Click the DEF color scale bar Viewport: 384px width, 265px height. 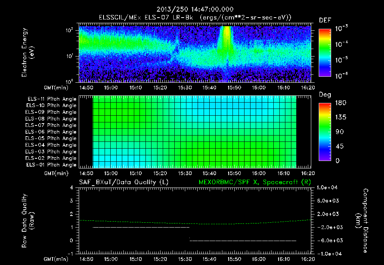[x=325, y=53]
